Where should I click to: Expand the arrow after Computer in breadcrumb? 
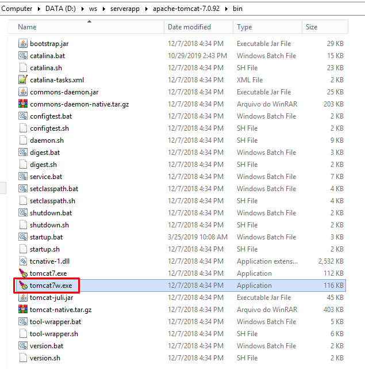[x=39, y=9]
